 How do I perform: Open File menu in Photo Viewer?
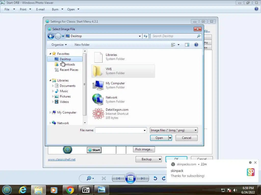pos(10,9)
